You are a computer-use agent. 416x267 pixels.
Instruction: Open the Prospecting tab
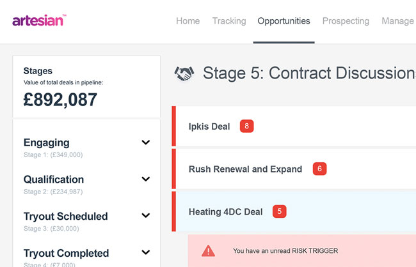(346, 21)
